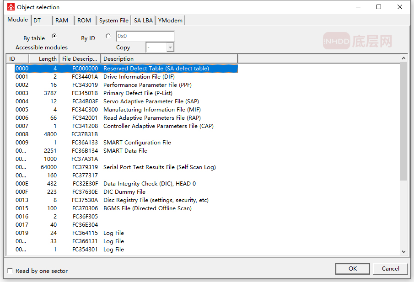Viewport: 414px width, 282px height.
Task: Click the OK button
Action: [x=352, y=268]
